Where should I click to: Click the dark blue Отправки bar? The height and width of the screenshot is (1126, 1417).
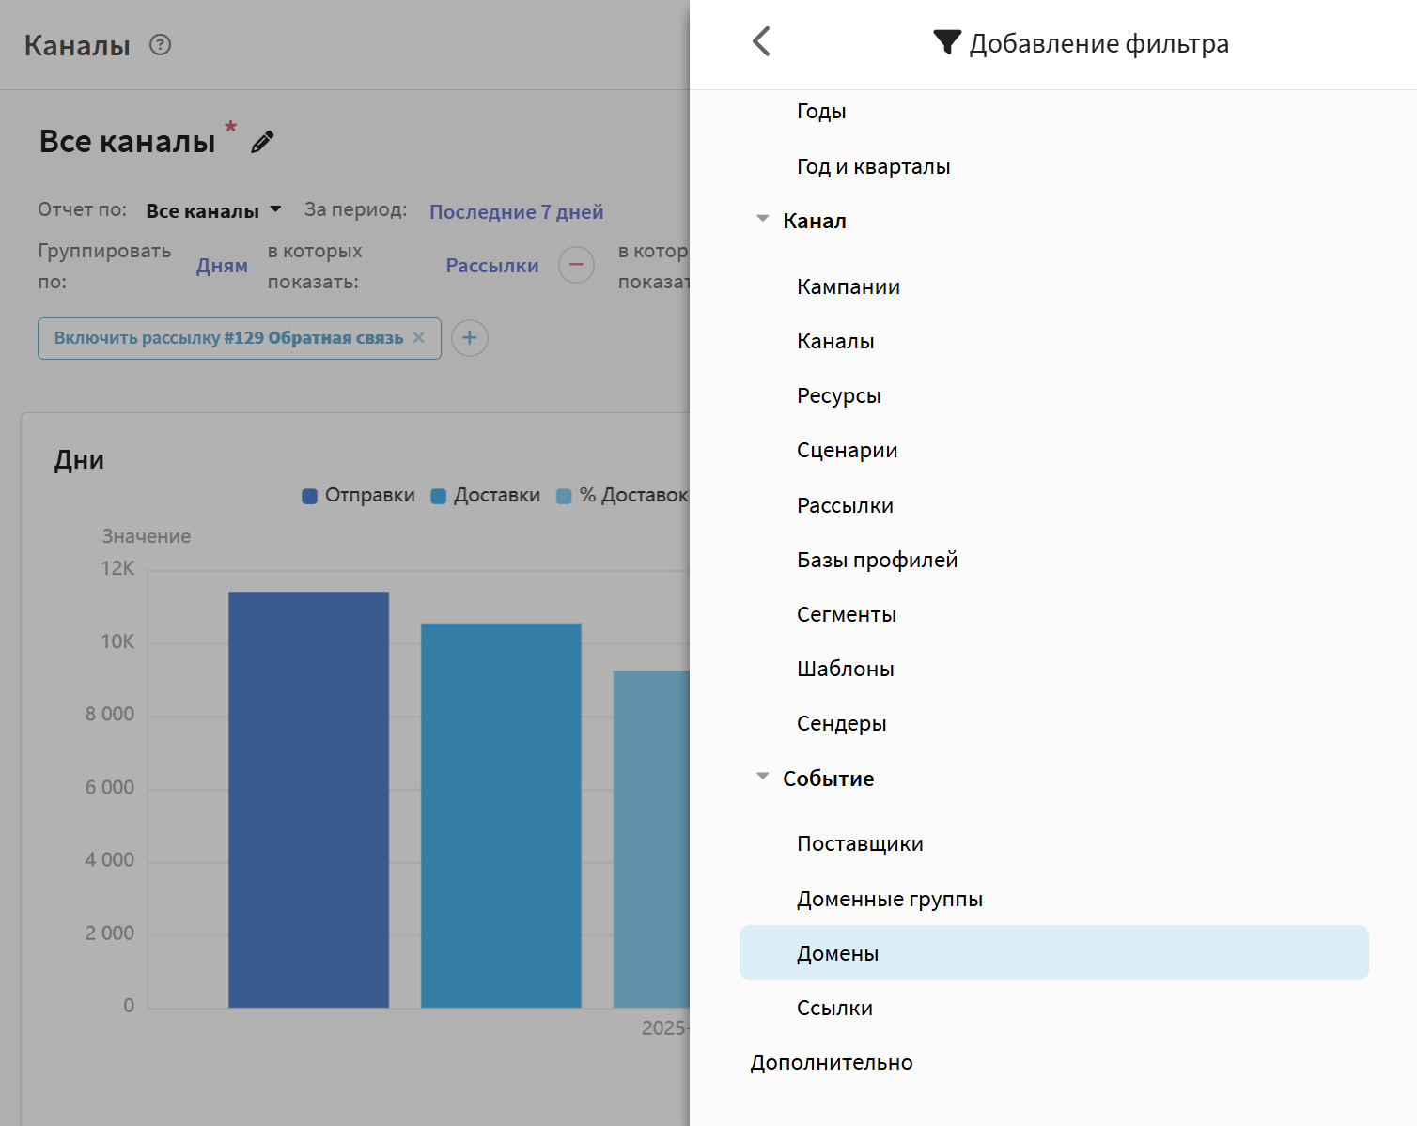(308, 798)
